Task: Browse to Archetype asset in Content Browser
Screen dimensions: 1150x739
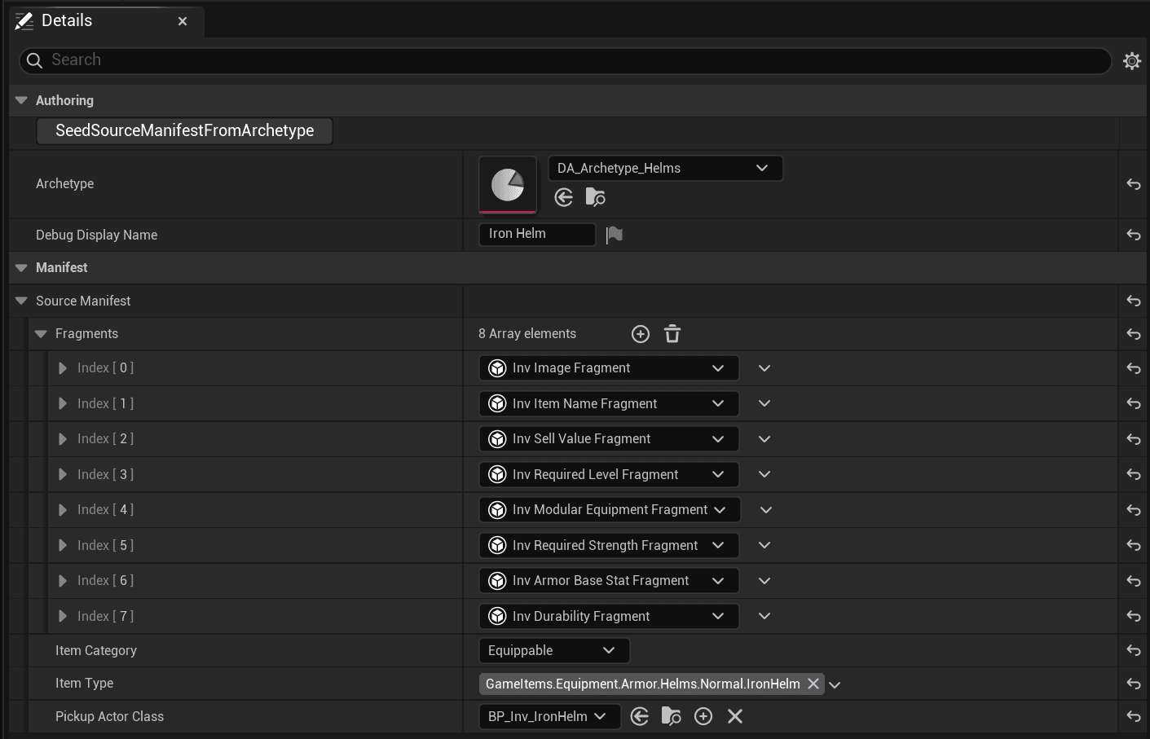Action: click(596, 197)
